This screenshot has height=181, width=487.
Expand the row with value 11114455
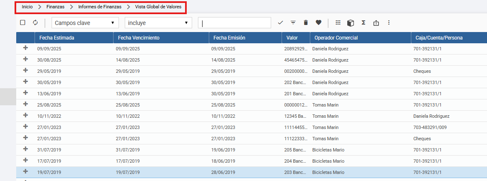(x=25, y=126)
